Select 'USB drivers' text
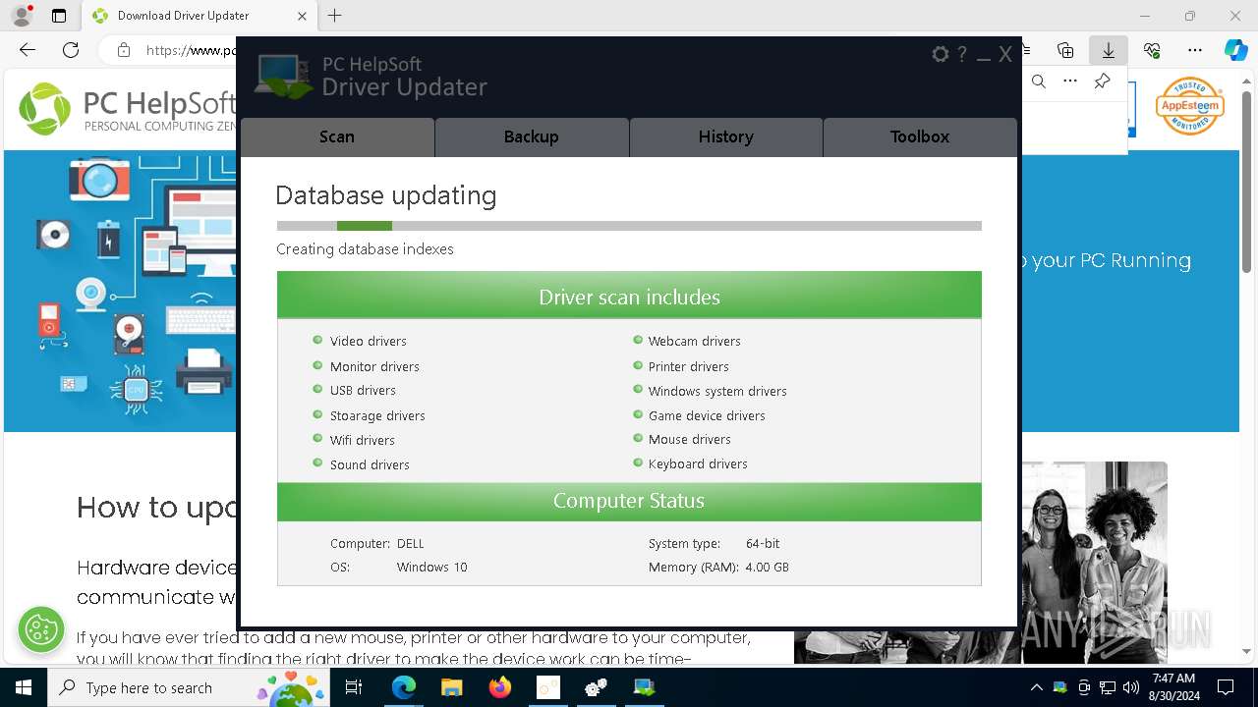The image size is (1258, 707). point(363,390)
